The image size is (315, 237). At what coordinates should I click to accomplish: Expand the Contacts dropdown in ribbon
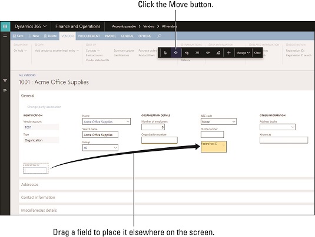click(93, 50)
